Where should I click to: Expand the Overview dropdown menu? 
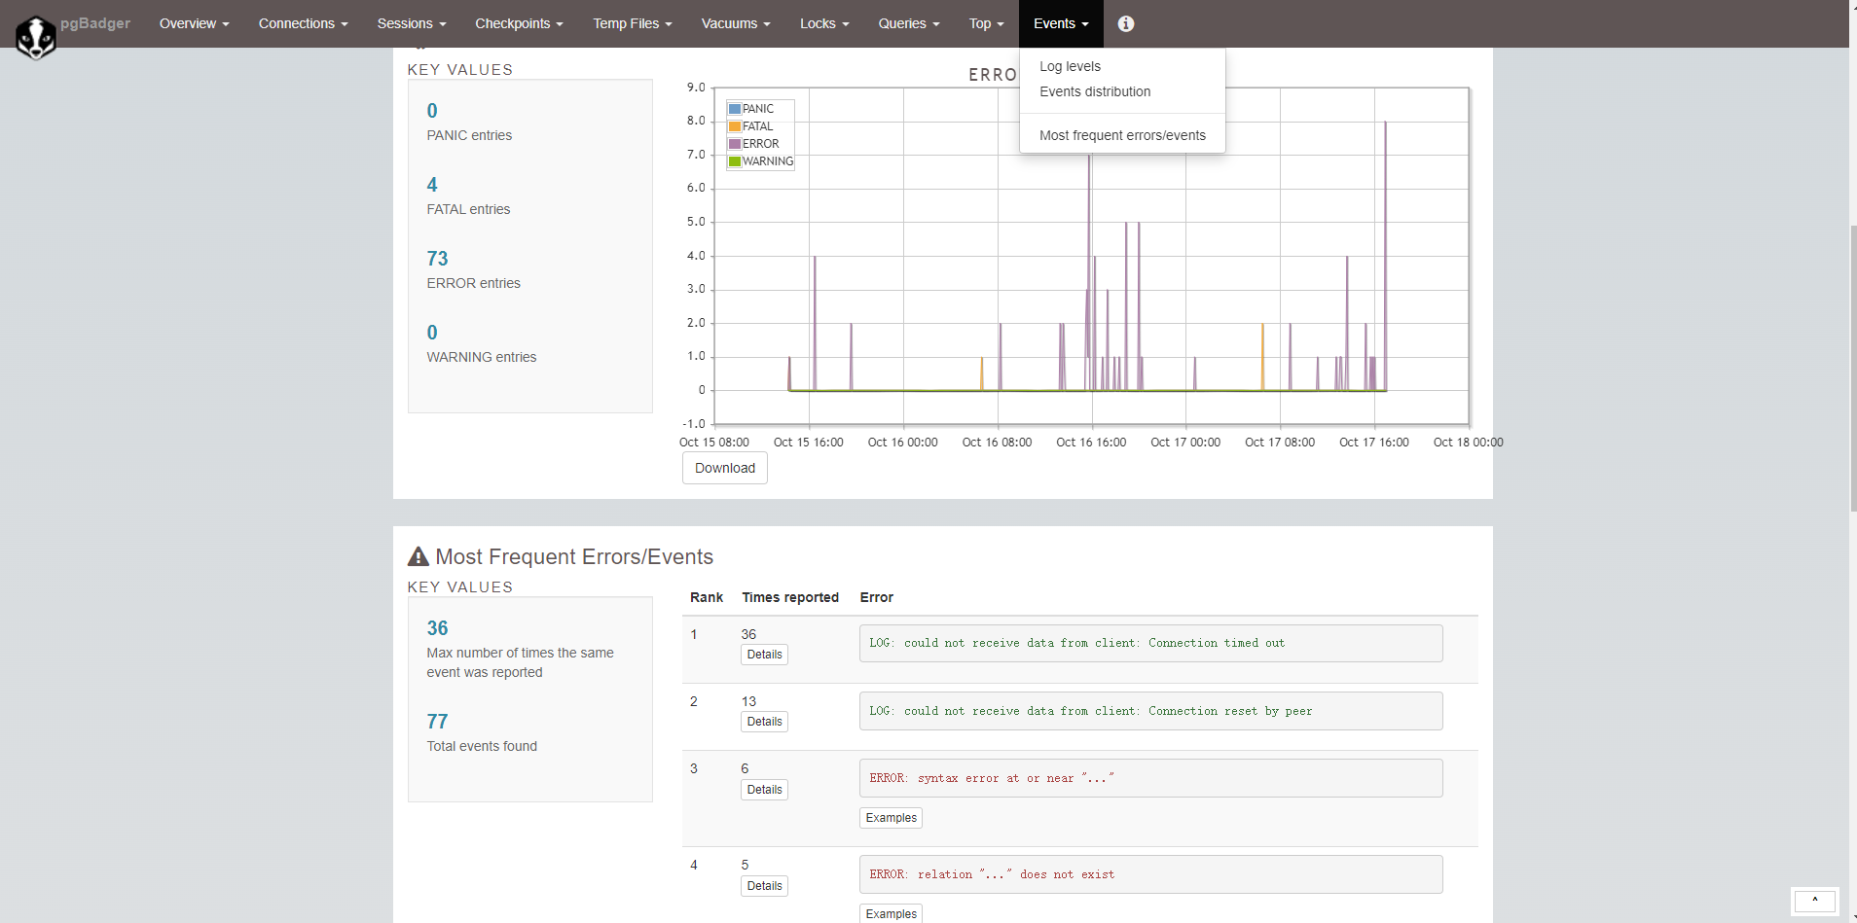pos(194,23)
